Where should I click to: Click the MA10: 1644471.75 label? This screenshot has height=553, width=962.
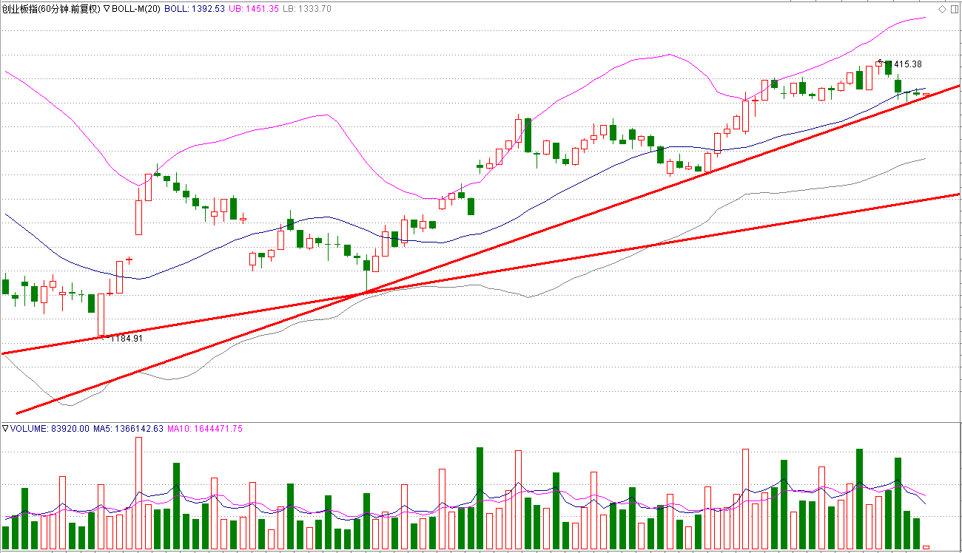tap(205, 428)
